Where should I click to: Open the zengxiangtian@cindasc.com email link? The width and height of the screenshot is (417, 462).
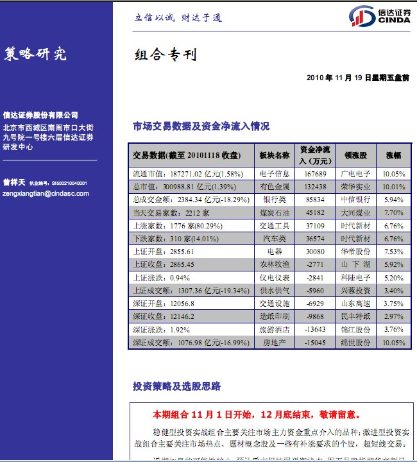click(x=46, y=193)
